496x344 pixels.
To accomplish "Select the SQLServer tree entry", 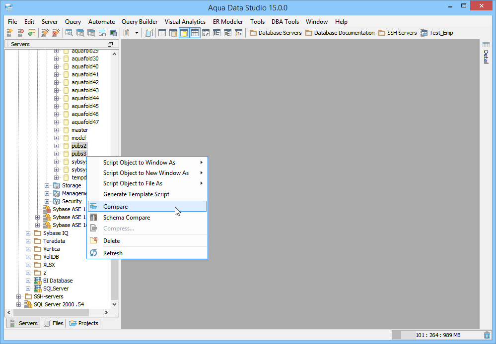I will [56, 288].
